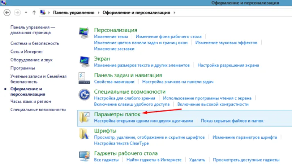This screenshot has height=167, width=292.
Task: Open Панель управления — домашняя страница
Action: coord(33,30)
